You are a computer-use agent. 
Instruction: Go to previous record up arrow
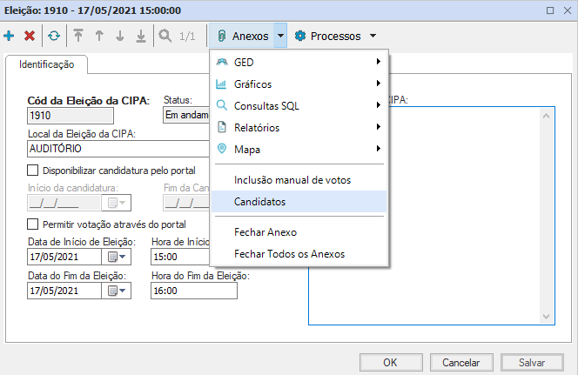99,37
